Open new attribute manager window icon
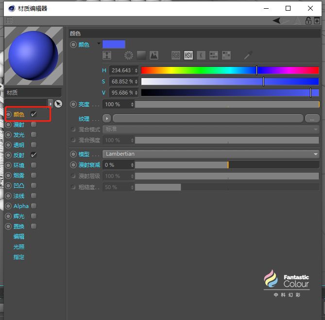This screenshot has height=320, width=325. (317, 21)
